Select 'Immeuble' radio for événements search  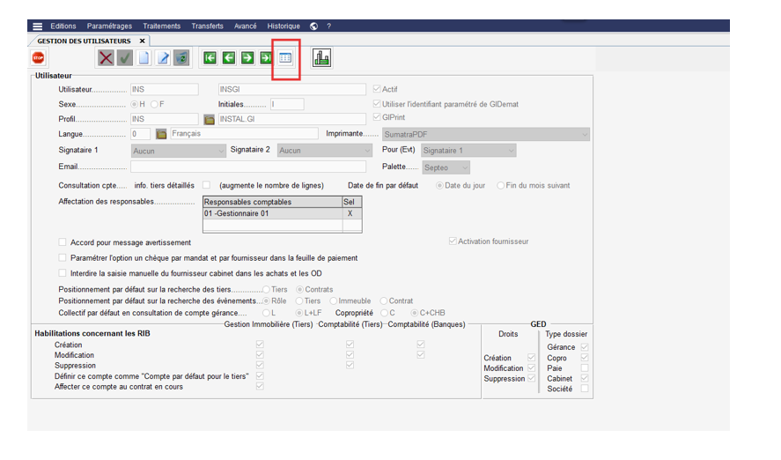pyautogui.click(x=332, y=300)
